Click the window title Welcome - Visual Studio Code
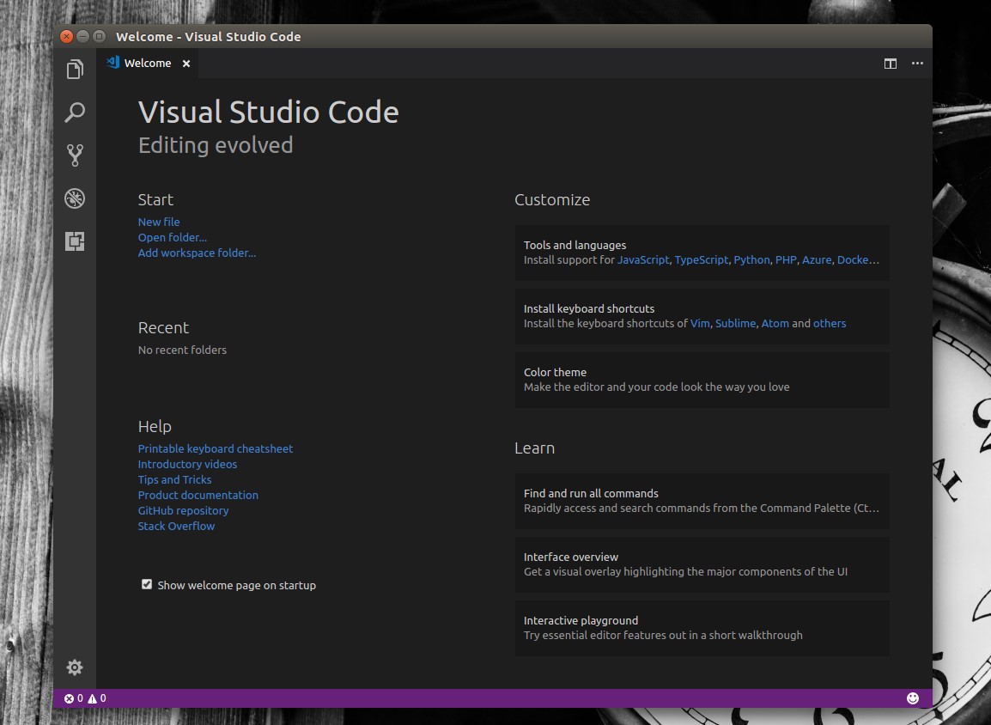Viewport: 991px width, 725px height. (x=209, y=37)
